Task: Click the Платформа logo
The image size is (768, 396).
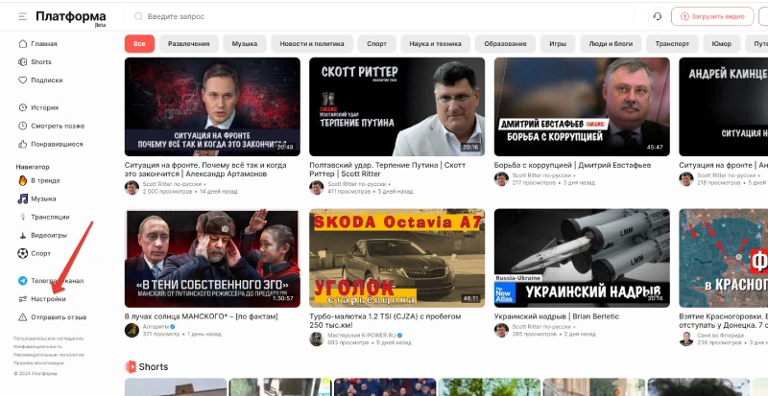Action: point(70,17)
